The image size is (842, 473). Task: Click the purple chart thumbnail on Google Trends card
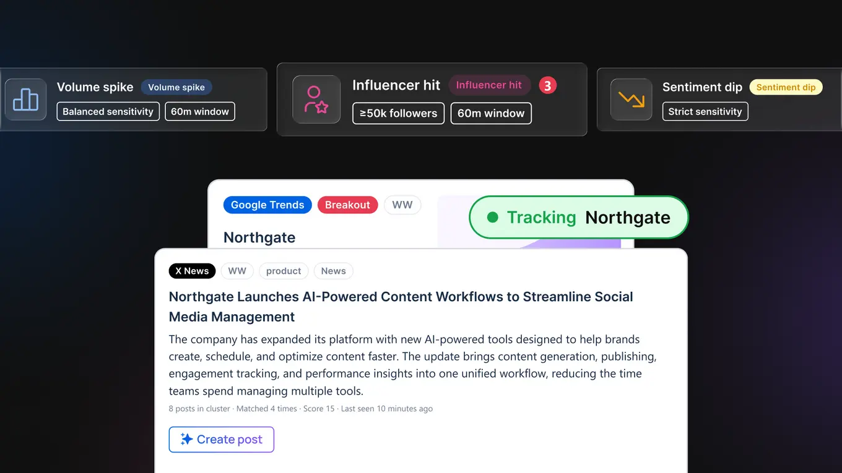pos(529,223)
